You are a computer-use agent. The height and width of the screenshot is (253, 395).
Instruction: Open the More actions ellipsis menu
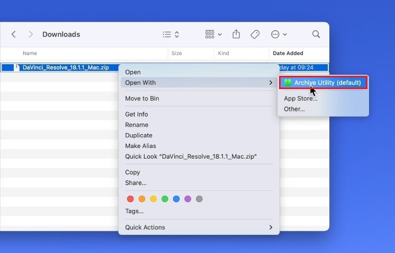279,34
